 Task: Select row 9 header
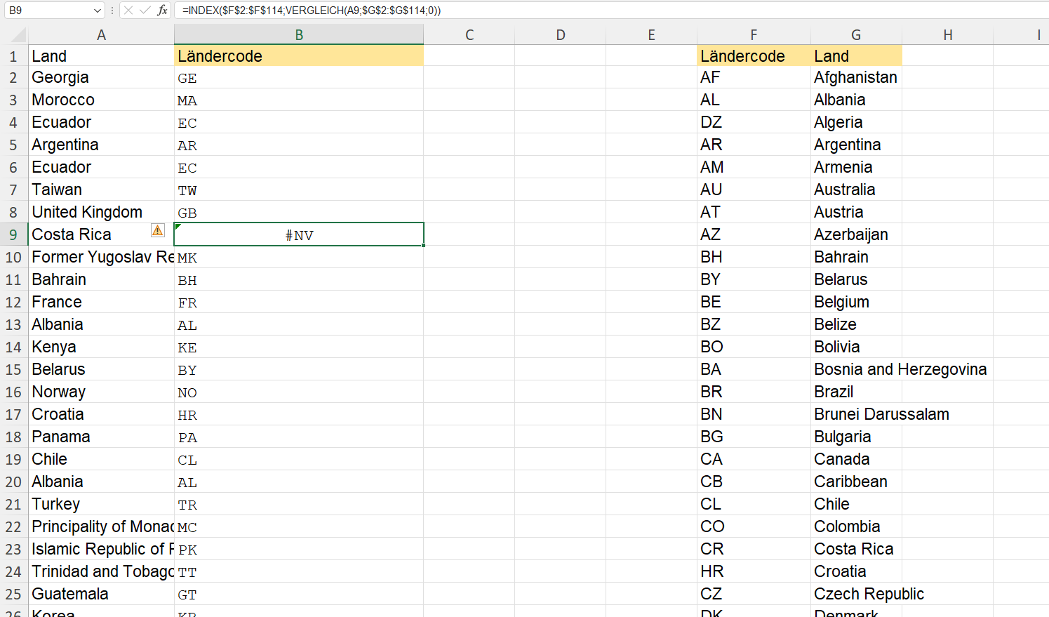[x=13, y=234]
